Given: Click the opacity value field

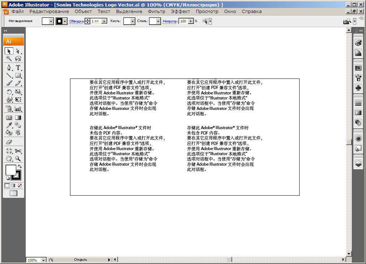Looking at the screenshot, I should (184, 21).
